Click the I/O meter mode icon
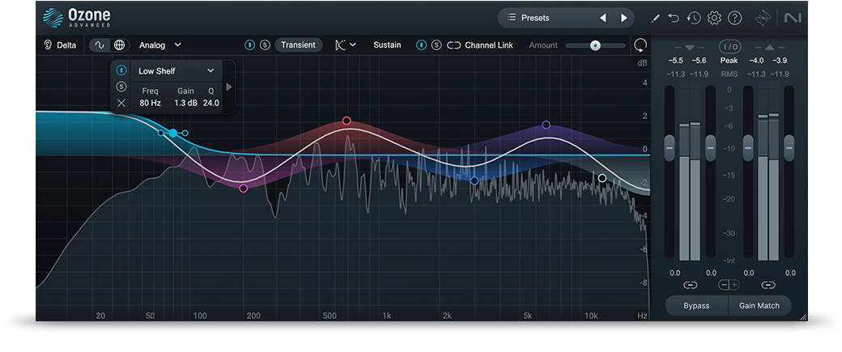 tap(729, 47)
